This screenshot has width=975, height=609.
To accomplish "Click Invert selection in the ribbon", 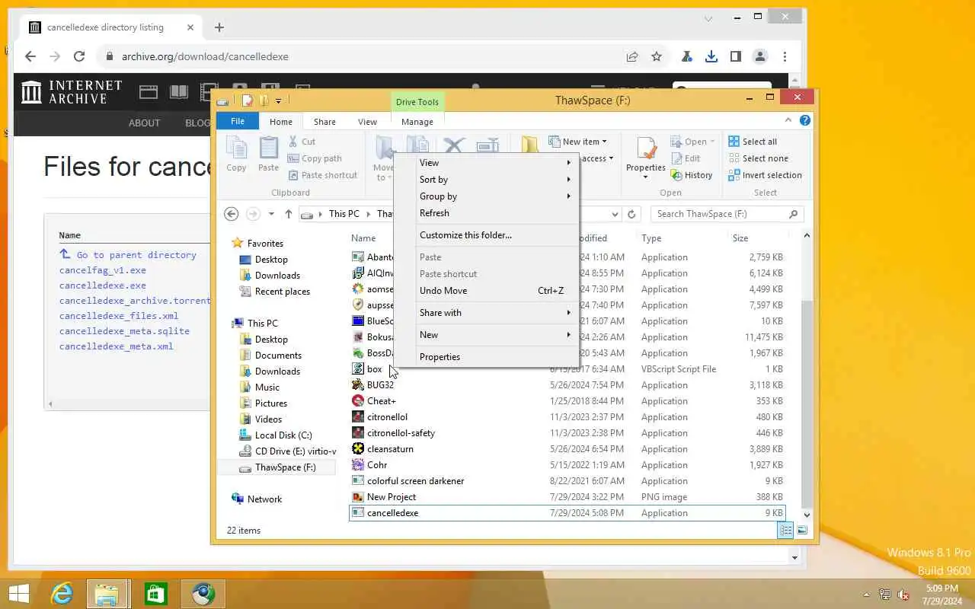I will (765, 175).
